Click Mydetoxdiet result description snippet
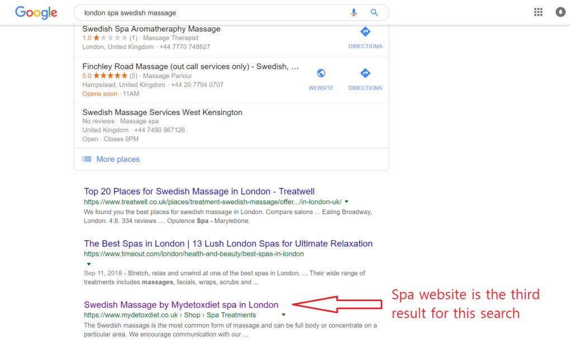This screenshot has width=572, height=340. point(230,330)
